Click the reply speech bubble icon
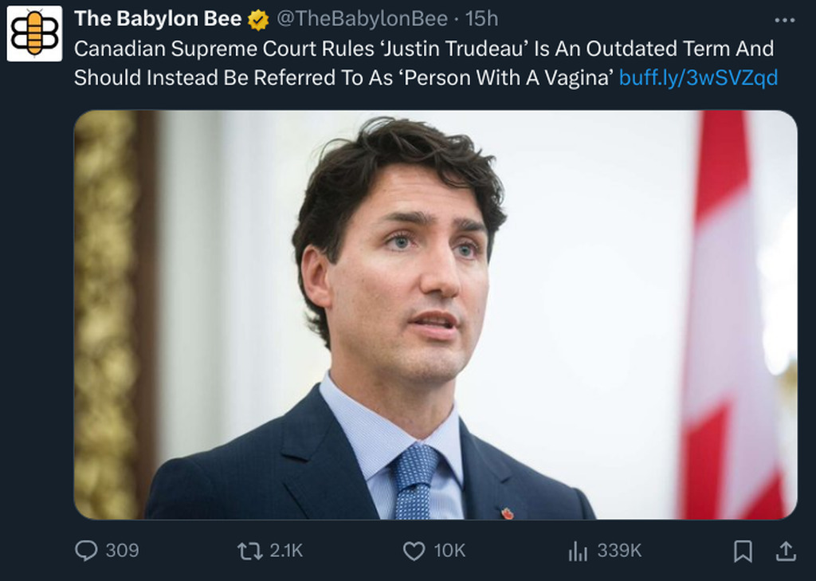The height and width of the screenshot is (581, 816). tap(86, 550)
